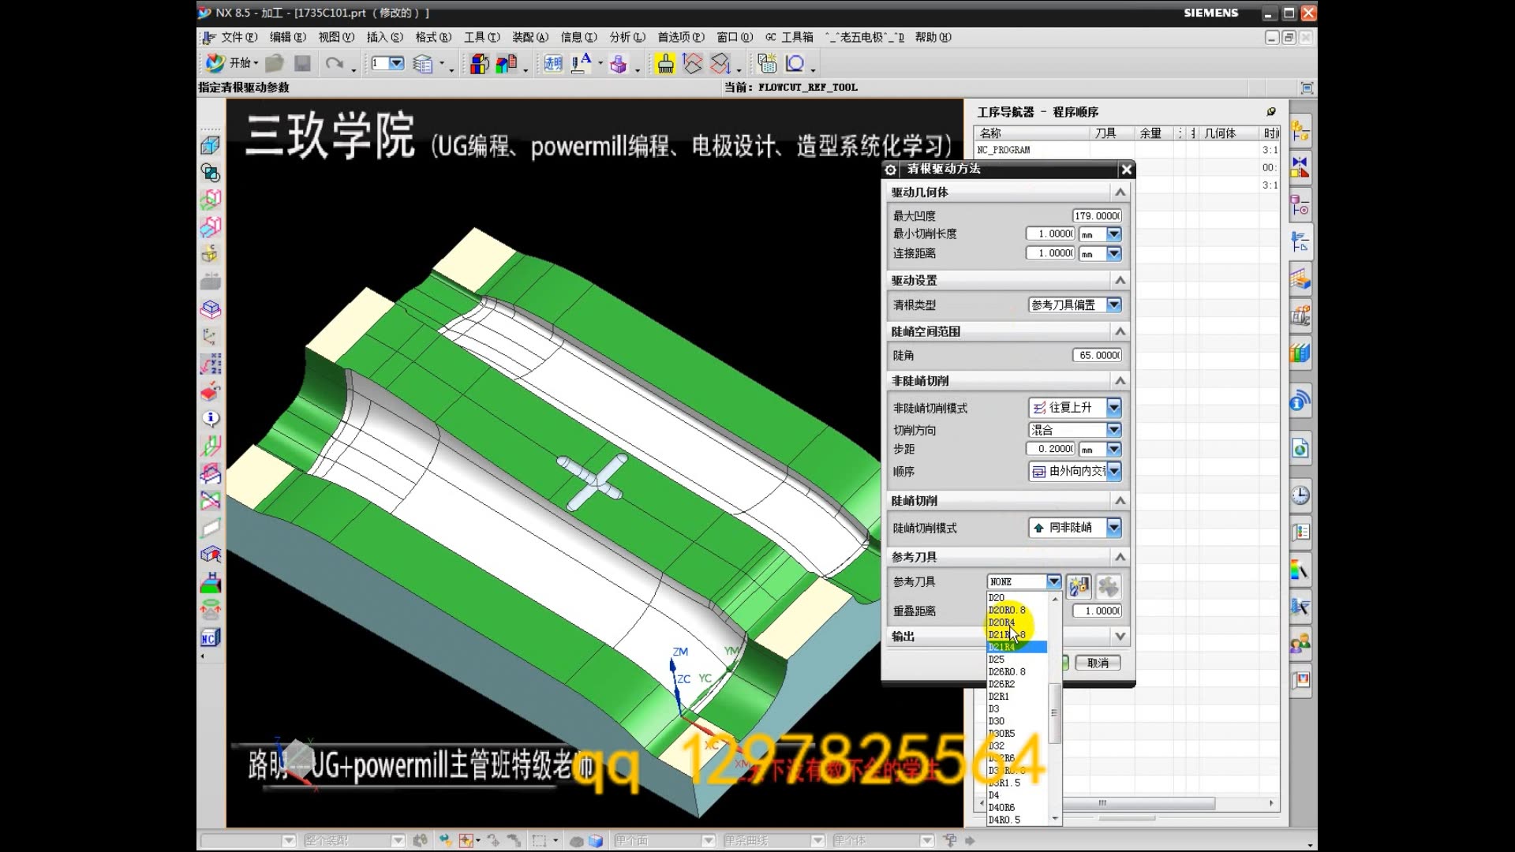Viewport: 1515px width, 852px height.
Task: Open the 插入 menu
Action: (x=384, y=37)
